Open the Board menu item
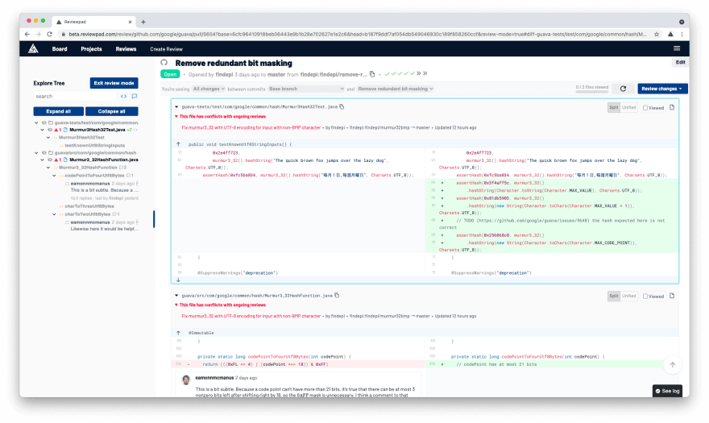 point(60,49)
